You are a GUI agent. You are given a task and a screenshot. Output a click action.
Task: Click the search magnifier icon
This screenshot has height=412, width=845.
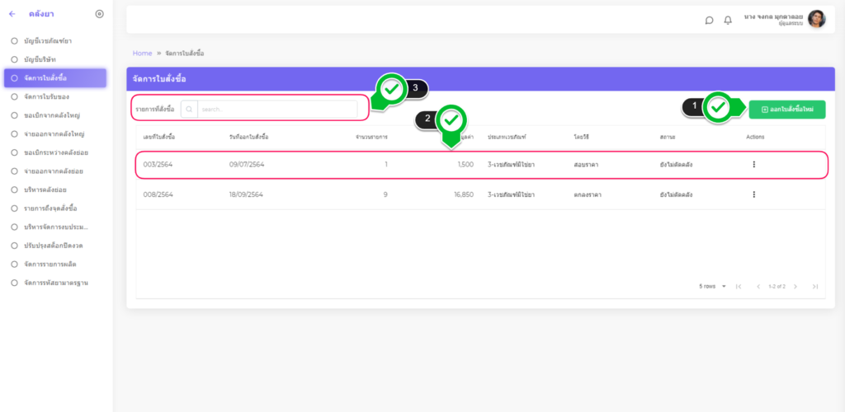coord(189,109)
